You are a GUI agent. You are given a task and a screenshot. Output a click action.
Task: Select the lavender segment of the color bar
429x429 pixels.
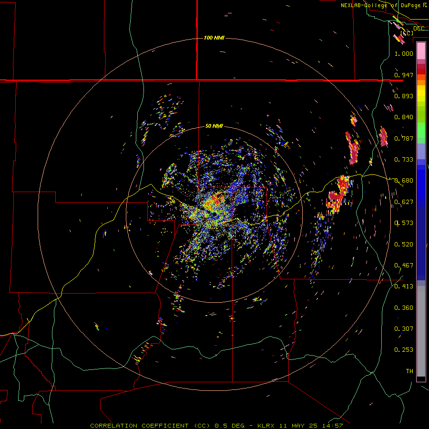[x=421, y=152]
